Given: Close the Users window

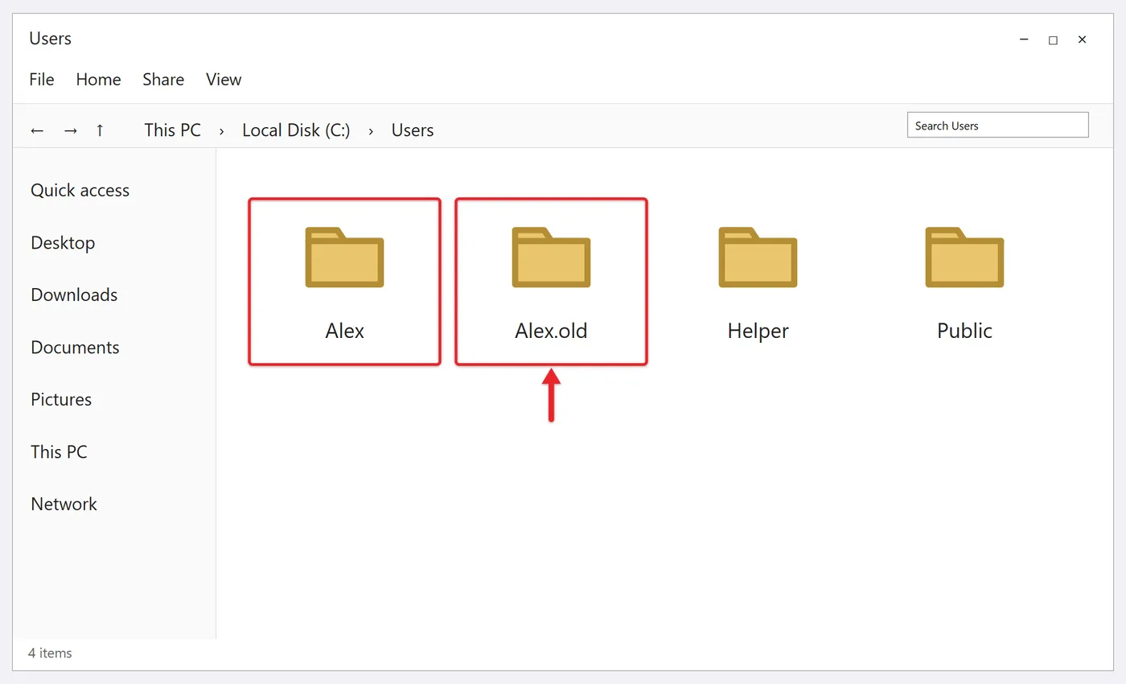Looking at the screenshot, I should click(x=1083, y=39).
